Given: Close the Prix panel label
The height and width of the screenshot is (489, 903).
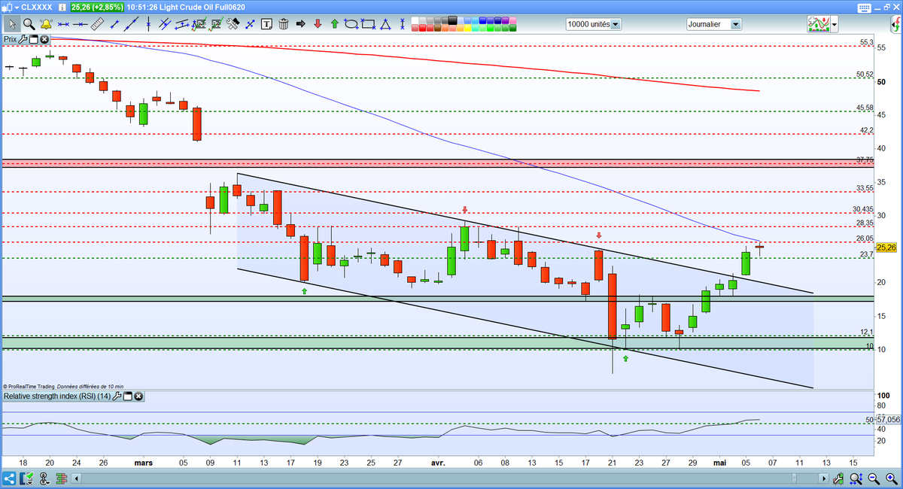Looking at the screenshot, I should pos(44,38).
